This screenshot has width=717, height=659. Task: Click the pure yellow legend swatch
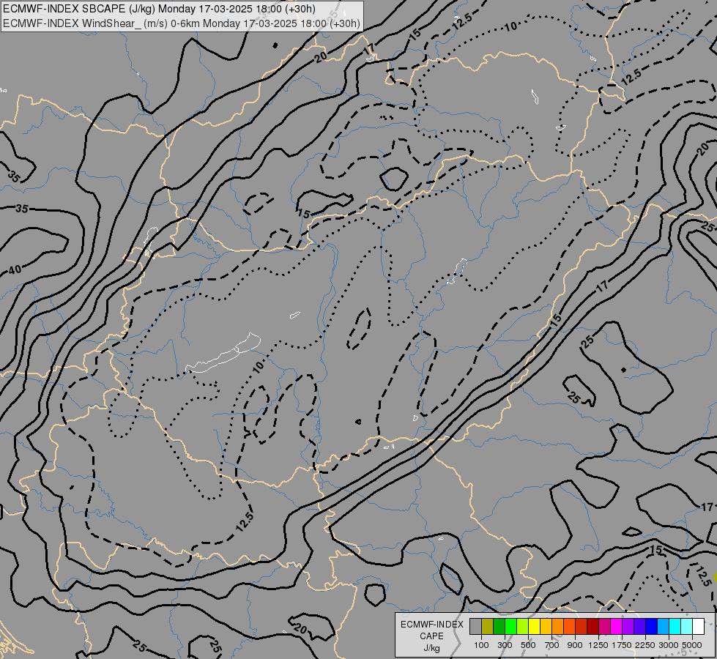pyautogui.click(x=534, y=626)
